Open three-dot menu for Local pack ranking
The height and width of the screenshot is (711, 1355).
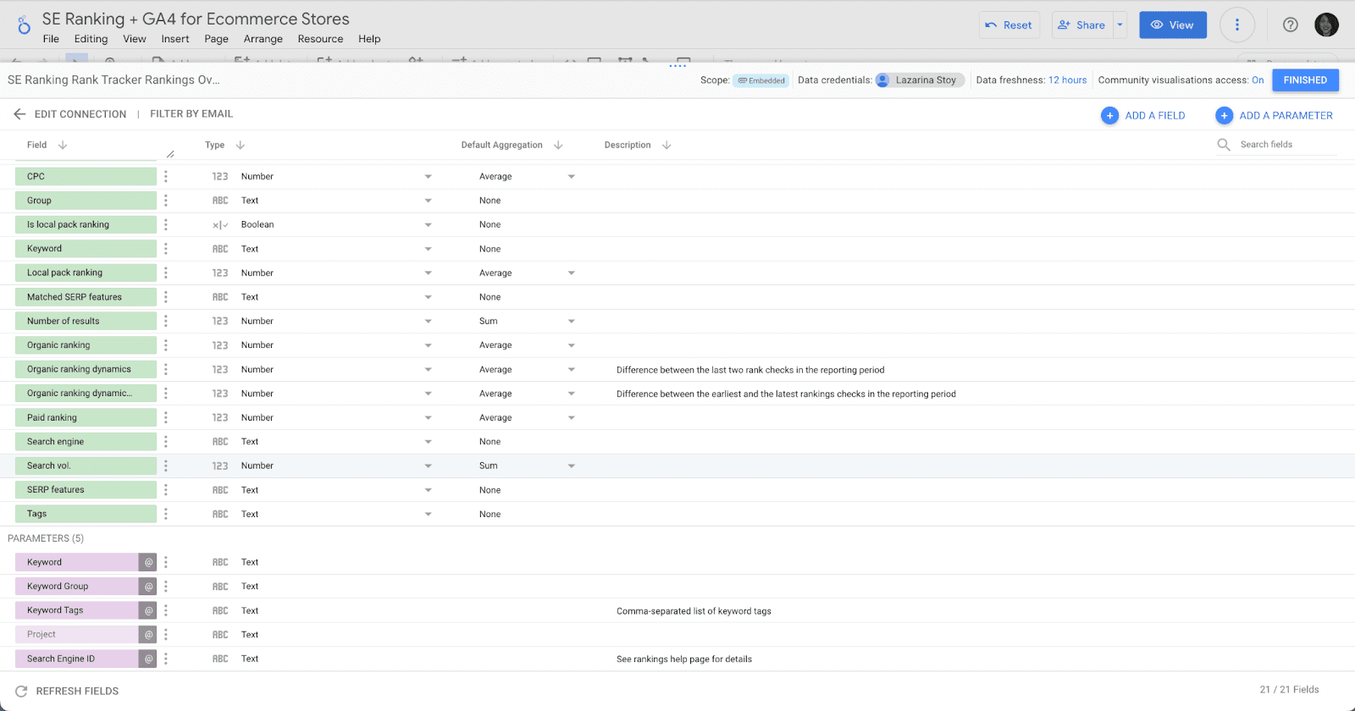pos(166,273)
